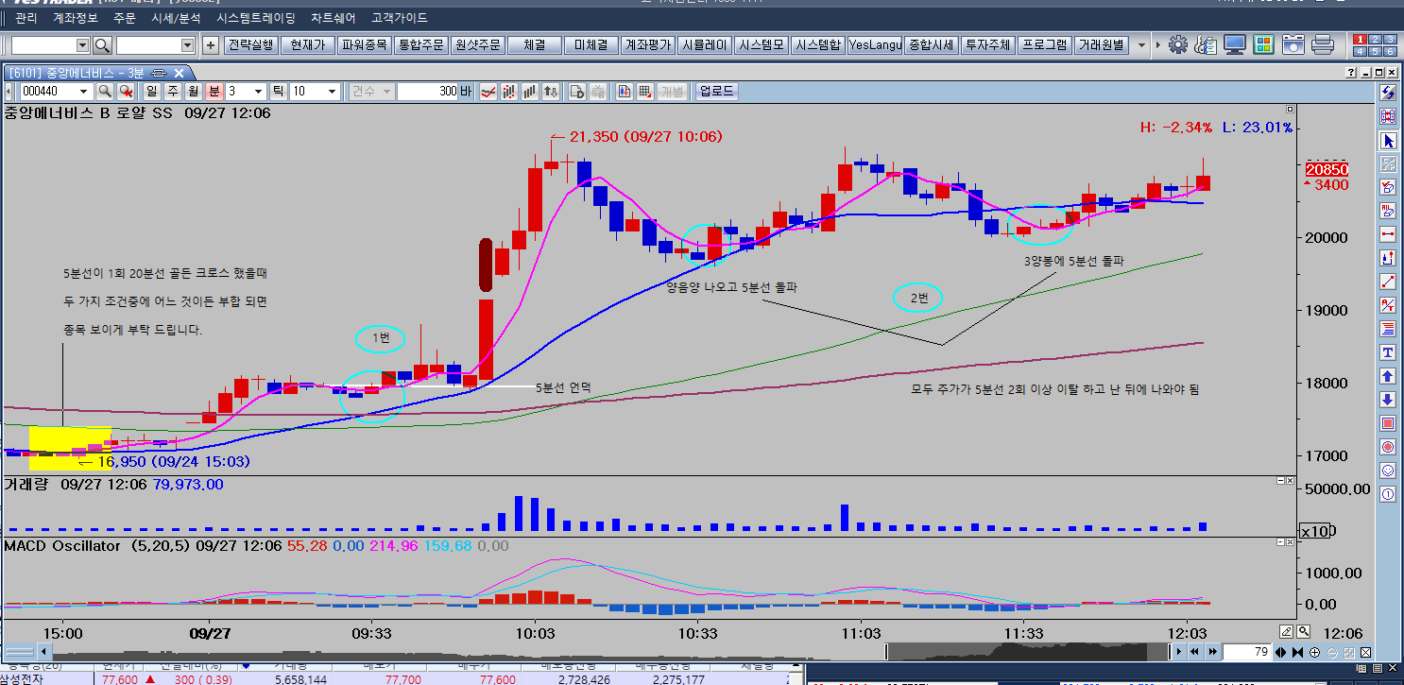Select the text 'T' drawing tool
This screenshot has width=1404, height=685.
click(x=1388, y=352)
